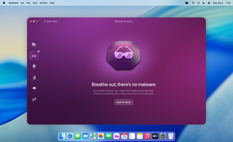233x142 pixels.
Task: Click the Back to Home button
Action: pos(124,102)
